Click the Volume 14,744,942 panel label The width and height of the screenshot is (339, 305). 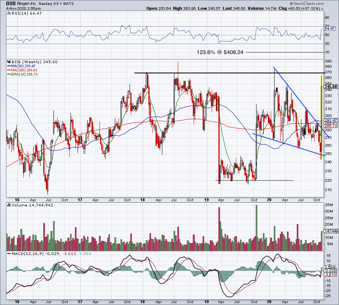tap(32, 205)
